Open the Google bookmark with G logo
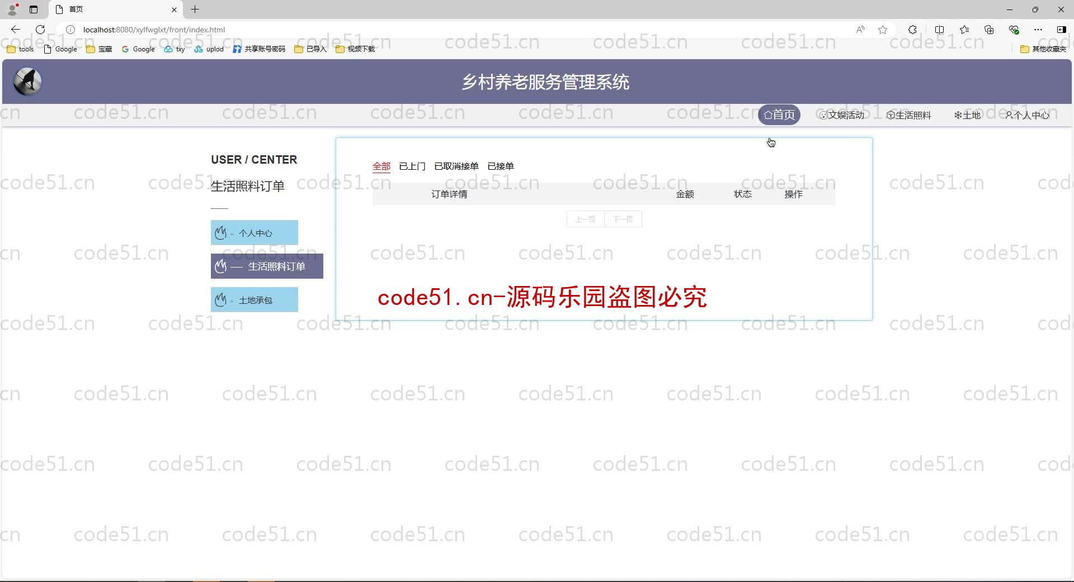The width and height of the screenshot is (1074, 582). tap(138, 49)
